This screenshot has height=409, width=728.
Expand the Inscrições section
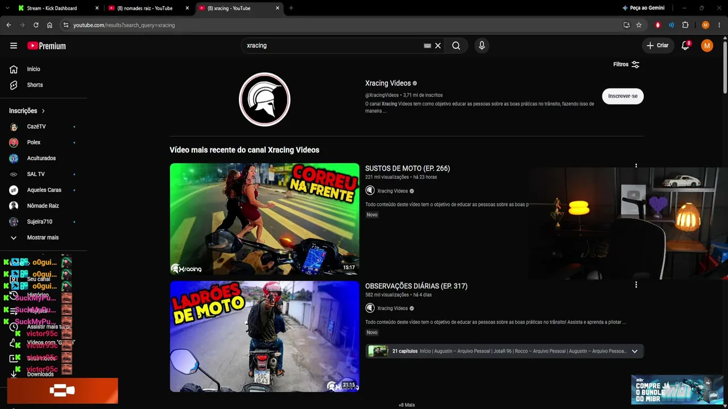coord(27,111)
